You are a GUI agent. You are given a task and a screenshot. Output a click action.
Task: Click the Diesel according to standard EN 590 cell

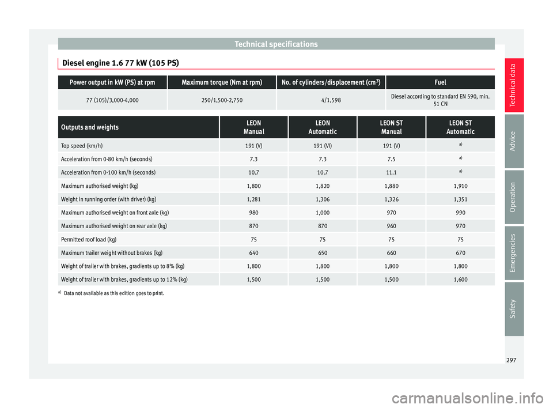coord(441,100)
